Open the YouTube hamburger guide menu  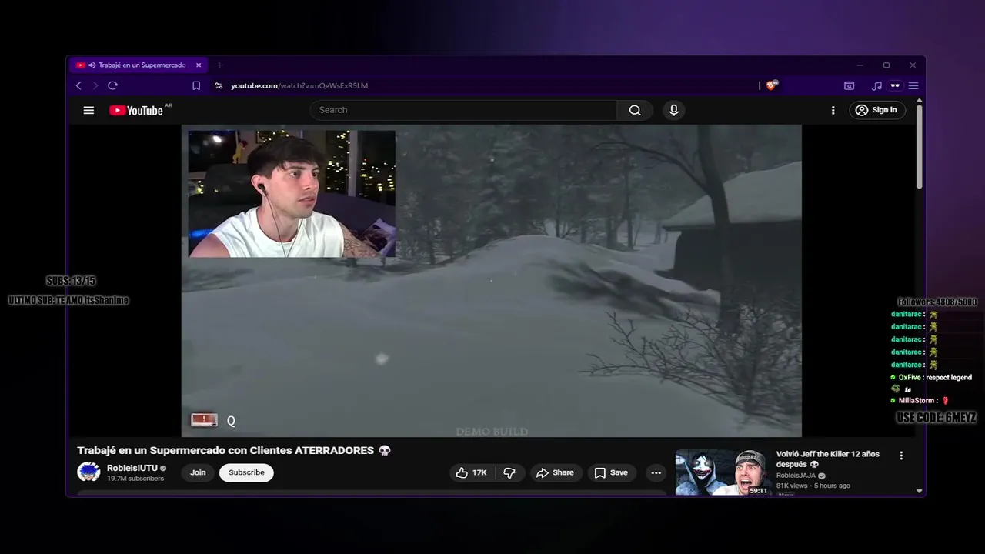click(88, 110)
